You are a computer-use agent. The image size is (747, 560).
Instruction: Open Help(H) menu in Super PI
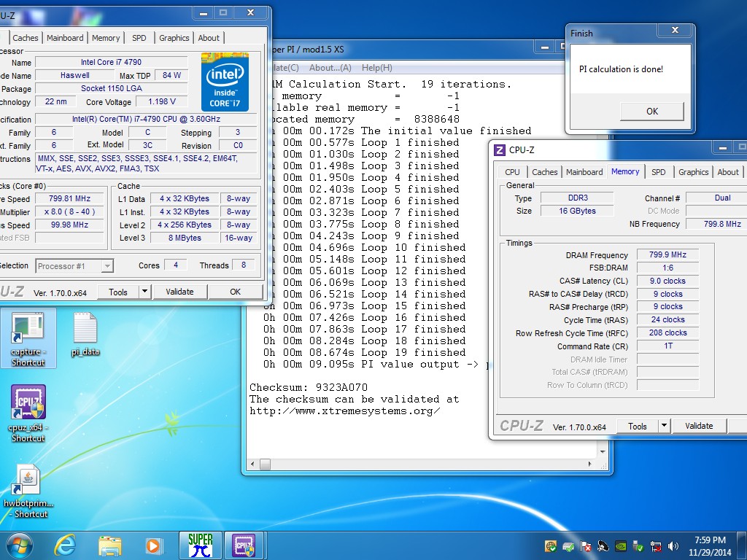click(377, 68)
